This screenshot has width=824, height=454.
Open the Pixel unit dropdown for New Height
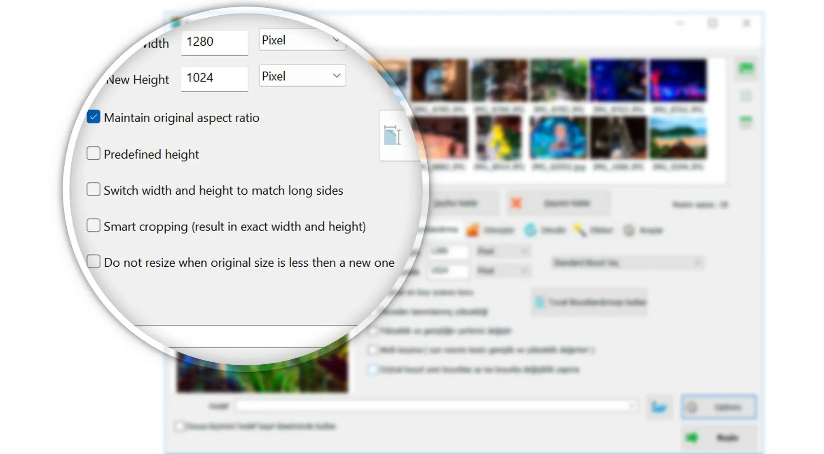302,76
